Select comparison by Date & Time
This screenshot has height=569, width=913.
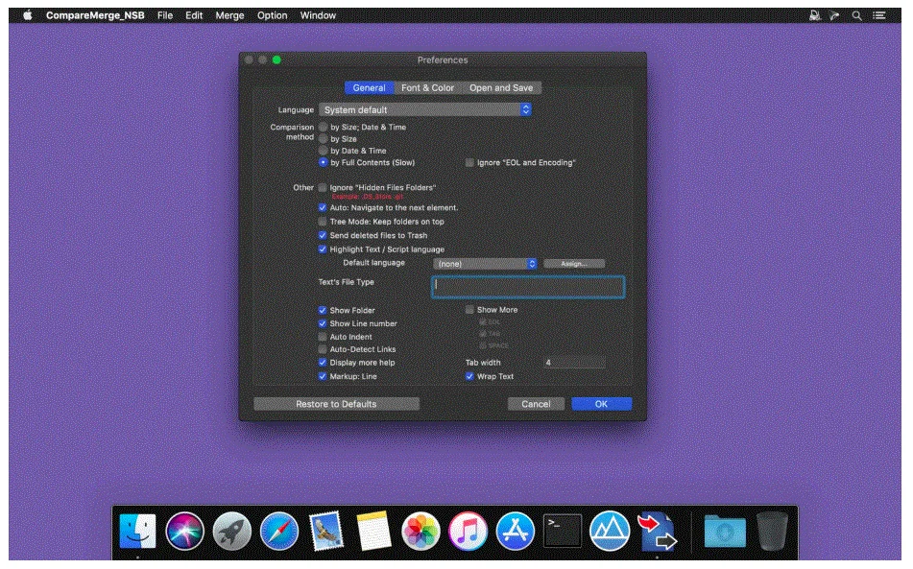point(324,150)
